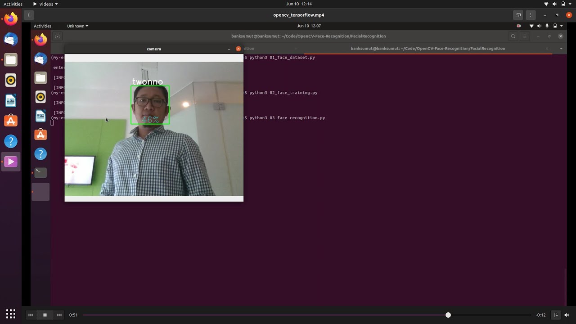Screen dimensions: 576x324
Task: Click the twonno label above the face box
Action: [x=148, y=82]
